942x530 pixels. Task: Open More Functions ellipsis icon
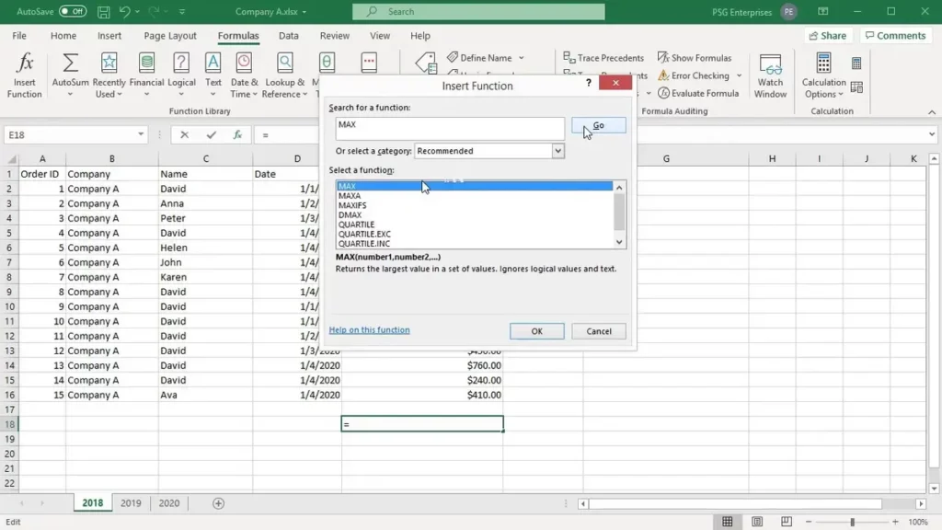369,62
